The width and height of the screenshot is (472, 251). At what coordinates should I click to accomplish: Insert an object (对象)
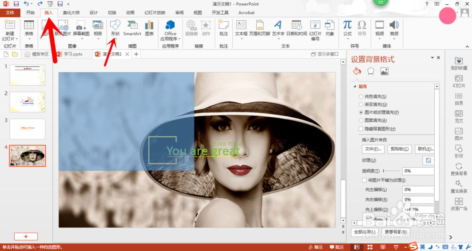pos(329,25)
